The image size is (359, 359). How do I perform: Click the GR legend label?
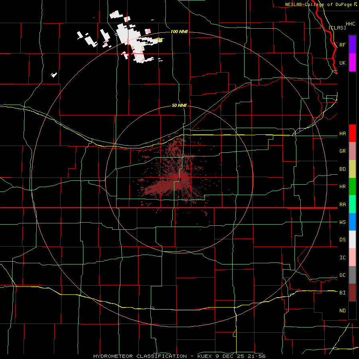343,151
